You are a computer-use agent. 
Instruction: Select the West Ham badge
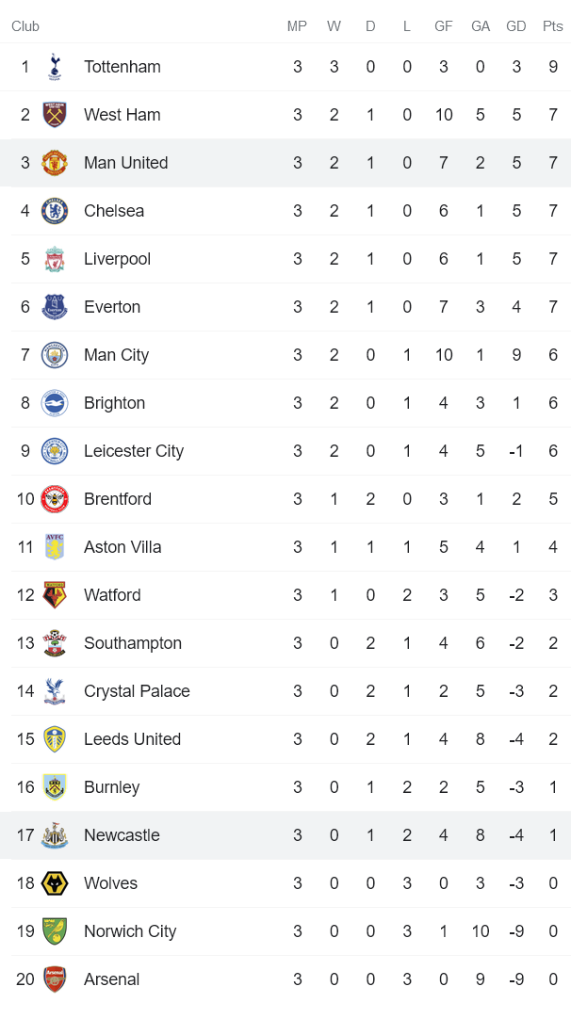54,115
